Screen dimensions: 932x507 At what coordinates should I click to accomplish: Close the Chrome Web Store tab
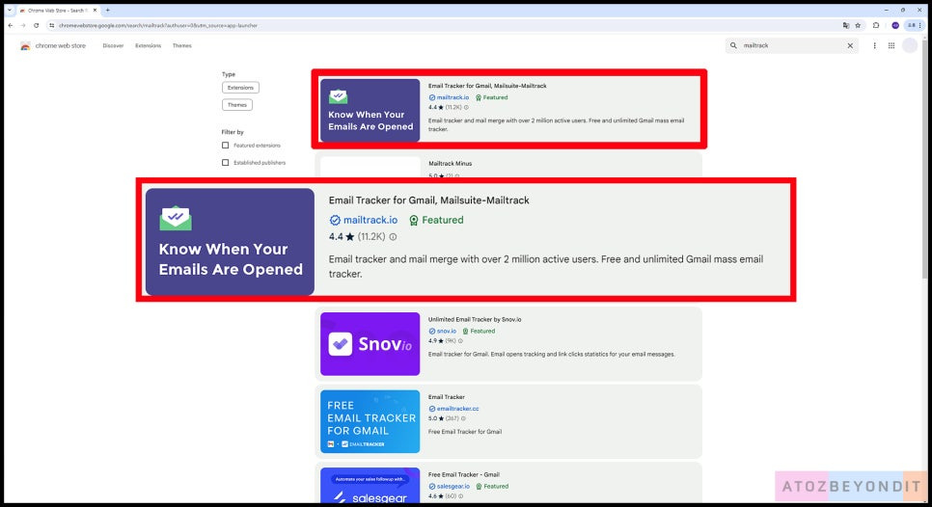coord(95,10)
